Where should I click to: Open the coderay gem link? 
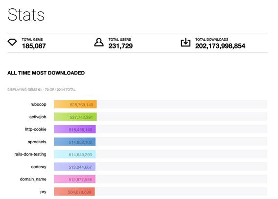[39, 167]
